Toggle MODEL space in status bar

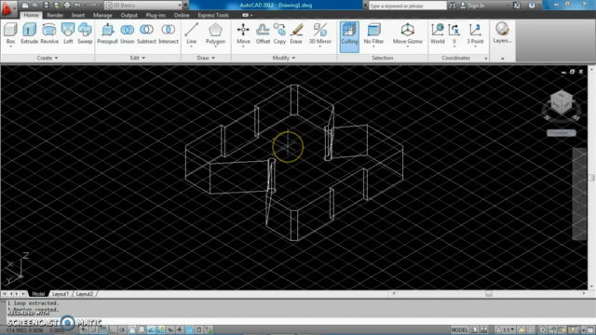459,329
